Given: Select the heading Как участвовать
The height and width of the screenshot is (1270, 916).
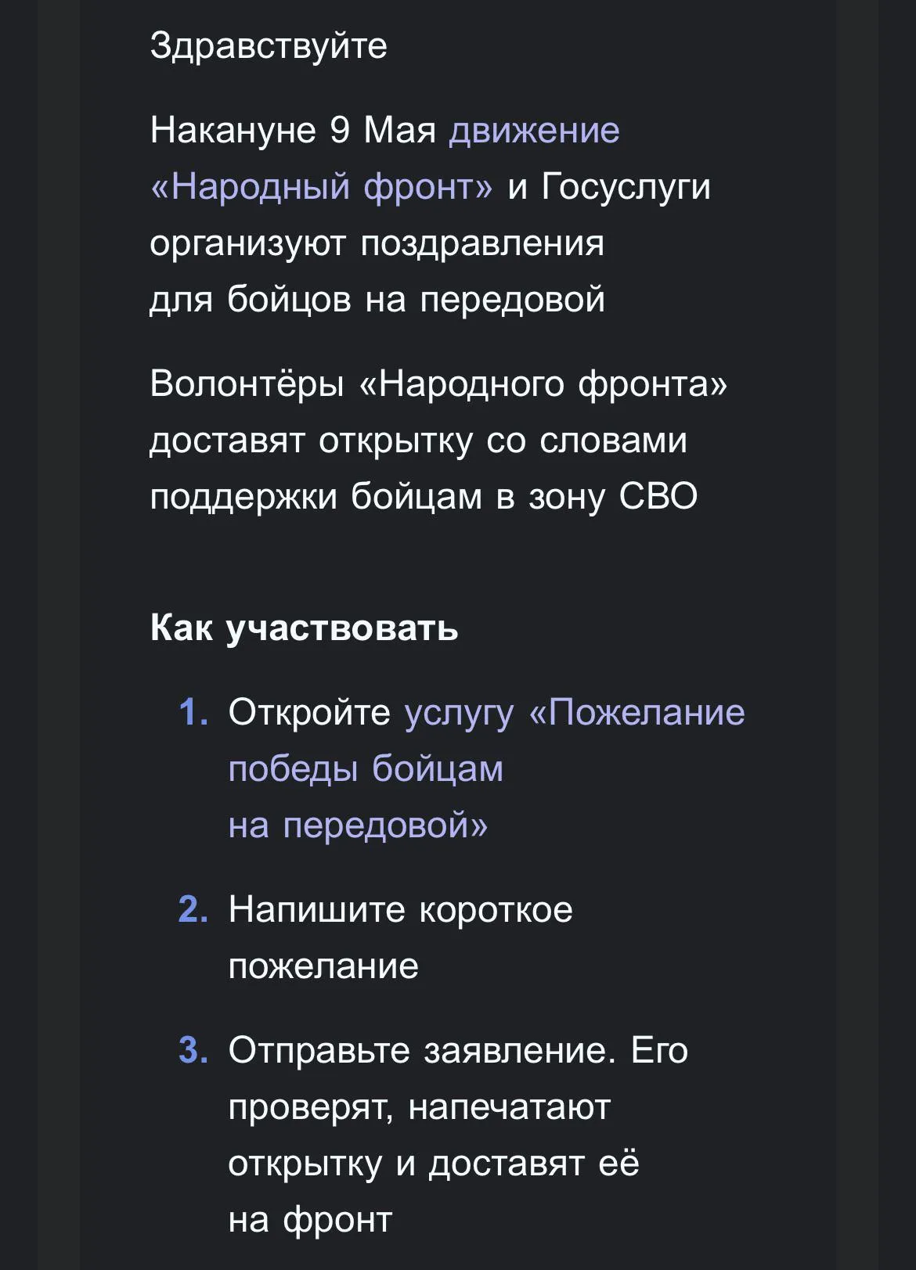Looking at the screenshot, I should click(x=304, y=628).
